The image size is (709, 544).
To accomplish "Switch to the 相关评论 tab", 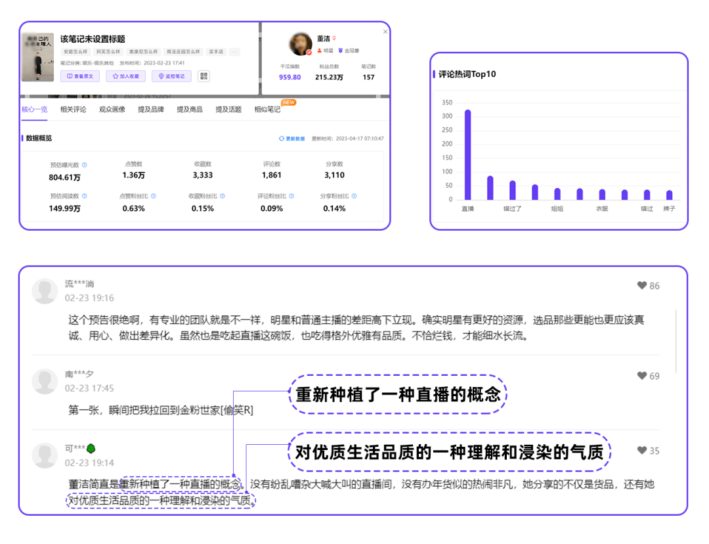I will click(x=74, y=110).
